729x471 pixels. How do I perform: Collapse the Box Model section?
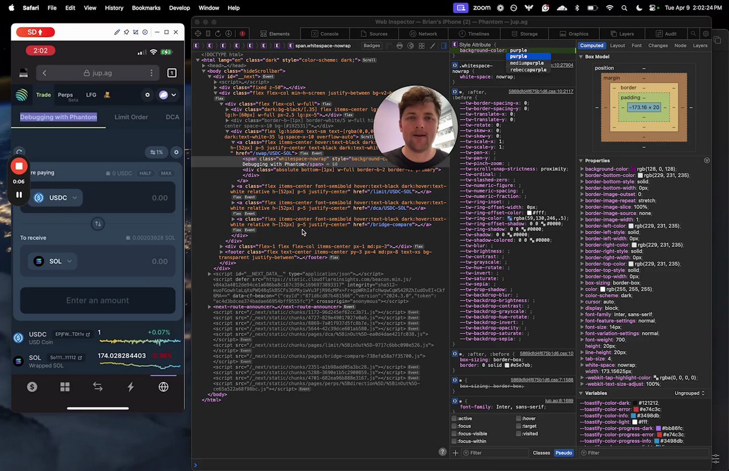pos(581,57)
